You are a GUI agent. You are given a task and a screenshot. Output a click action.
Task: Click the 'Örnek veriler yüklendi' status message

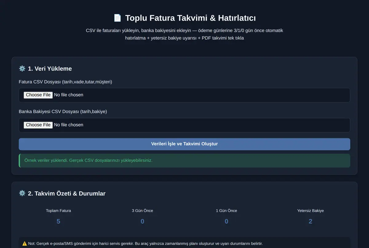[x=184, y=161]
